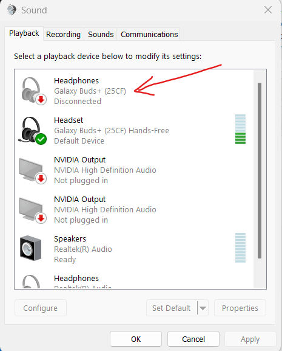Select the disconnected Galaxy Buds+ Headphones icon
The width and height of the screenshot is (282, 351).
click(x=34, y=91)
